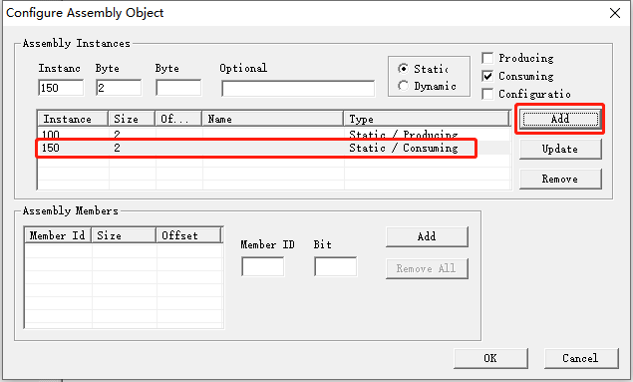Click the Static / Producing type cell

(404, 134)
